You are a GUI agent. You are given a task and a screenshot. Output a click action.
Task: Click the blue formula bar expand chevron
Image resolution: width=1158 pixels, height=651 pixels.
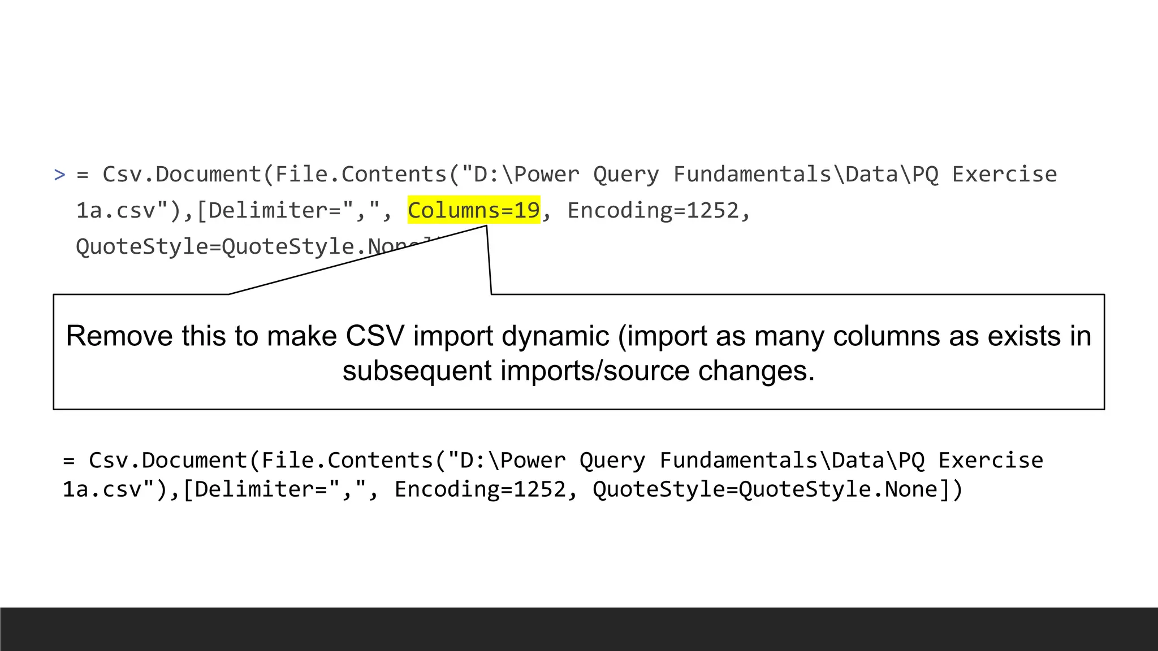click(59, 175)
